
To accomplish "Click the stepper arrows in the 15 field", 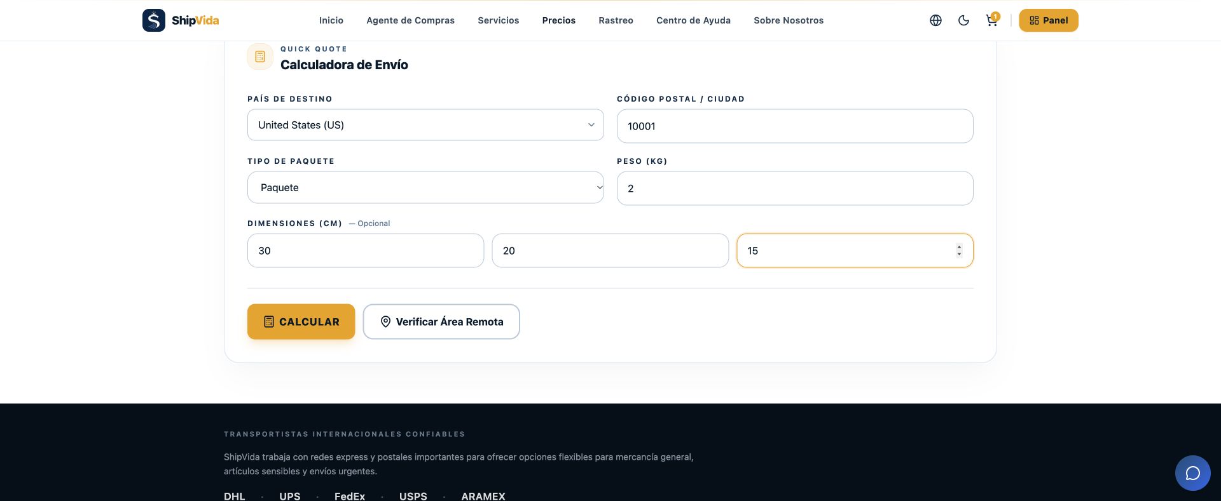I will pyautogui.click(x=959, y=250).
